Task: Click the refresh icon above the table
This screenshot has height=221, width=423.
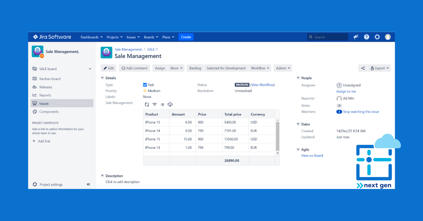Action: click(147, 104)
